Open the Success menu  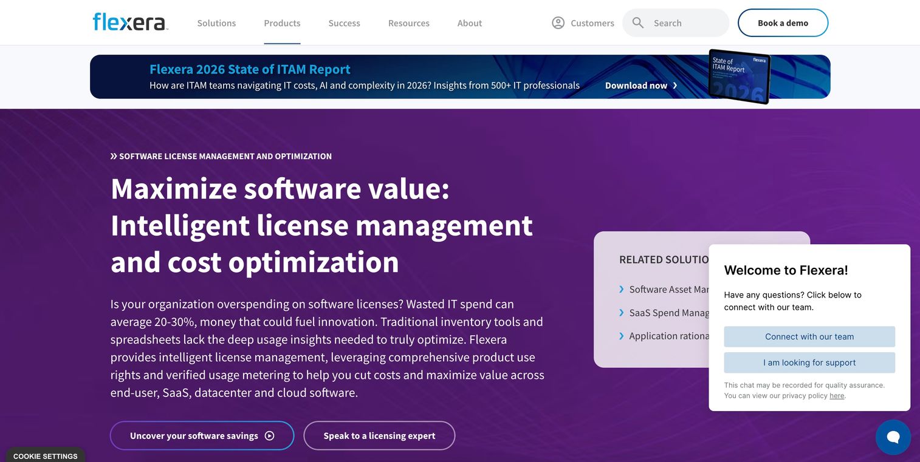pos(344,23)
